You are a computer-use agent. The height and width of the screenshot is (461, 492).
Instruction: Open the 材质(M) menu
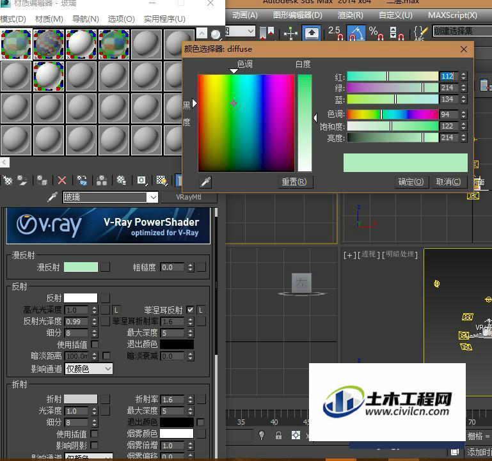coord(49,19)
